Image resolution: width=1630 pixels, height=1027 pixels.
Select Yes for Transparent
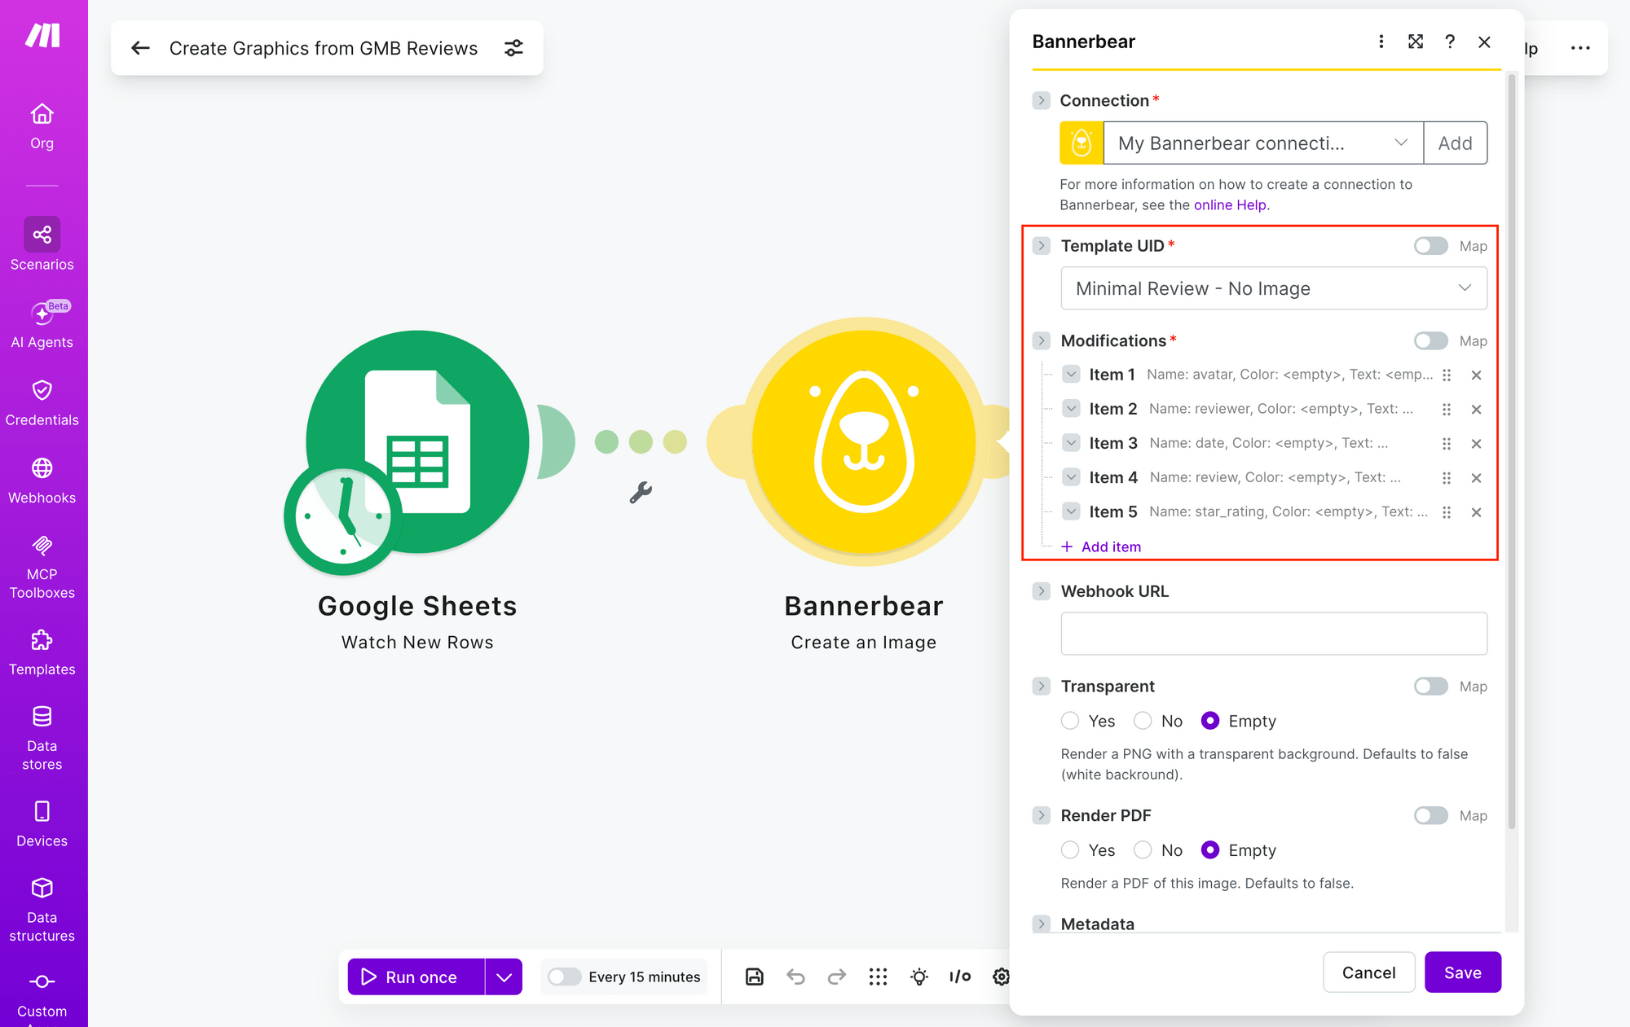pyautogui.click(x=1070, y=721)
